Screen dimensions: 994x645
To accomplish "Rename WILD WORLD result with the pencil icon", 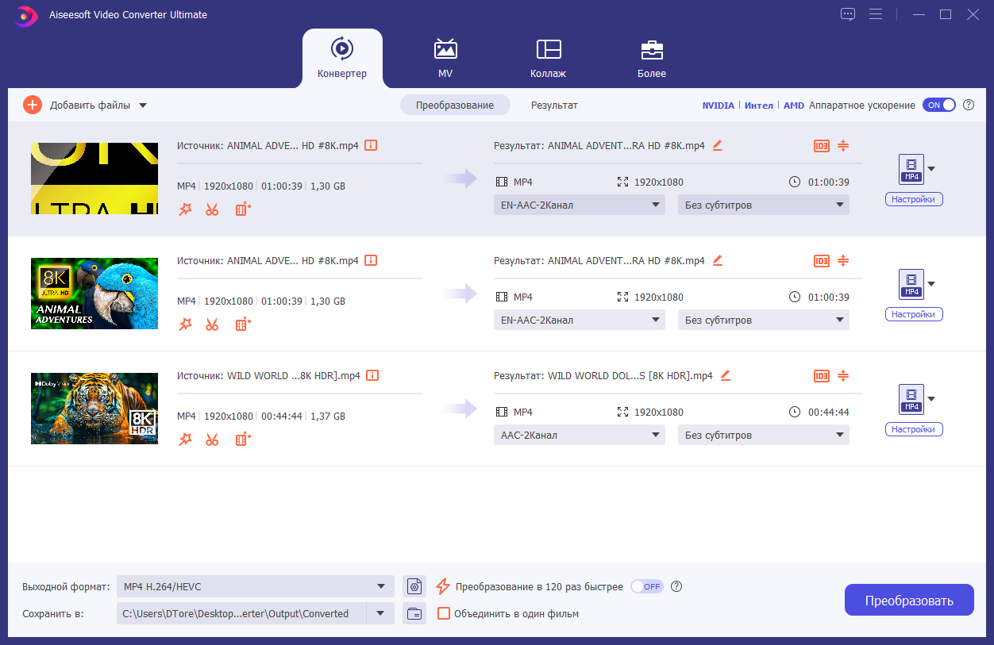I will click(725, 375).
